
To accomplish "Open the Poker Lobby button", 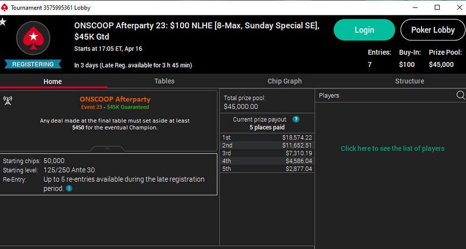I will [x=433, y=30].
